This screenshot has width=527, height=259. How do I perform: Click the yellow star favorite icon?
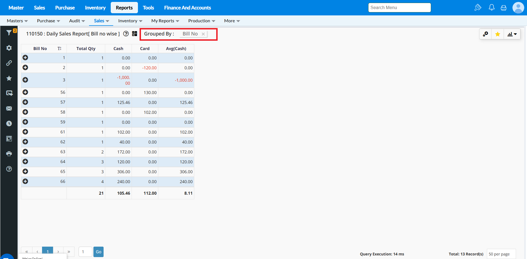click(x=497, y=34)
